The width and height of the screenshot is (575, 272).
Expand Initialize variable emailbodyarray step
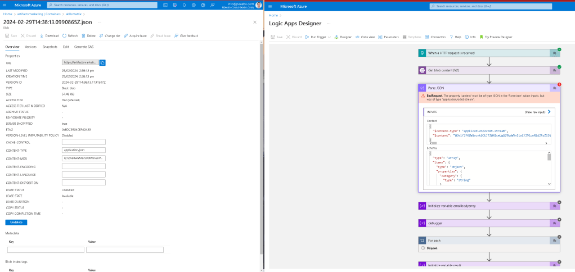(489, 206)
